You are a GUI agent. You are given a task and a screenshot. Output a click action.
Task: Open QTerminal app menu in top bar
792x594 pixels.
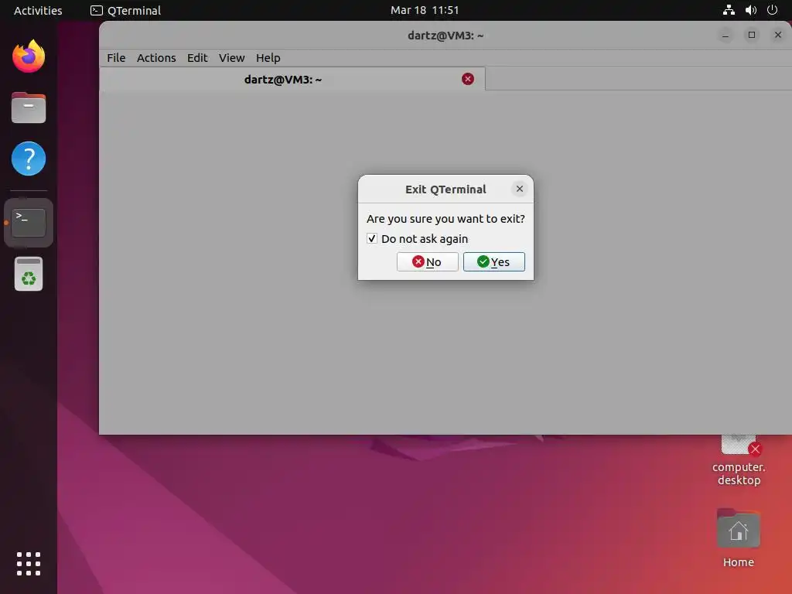(x=125, y=10)
